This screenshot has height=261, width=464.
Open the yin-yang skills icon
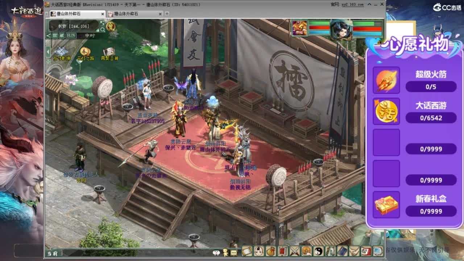point(319,251)
